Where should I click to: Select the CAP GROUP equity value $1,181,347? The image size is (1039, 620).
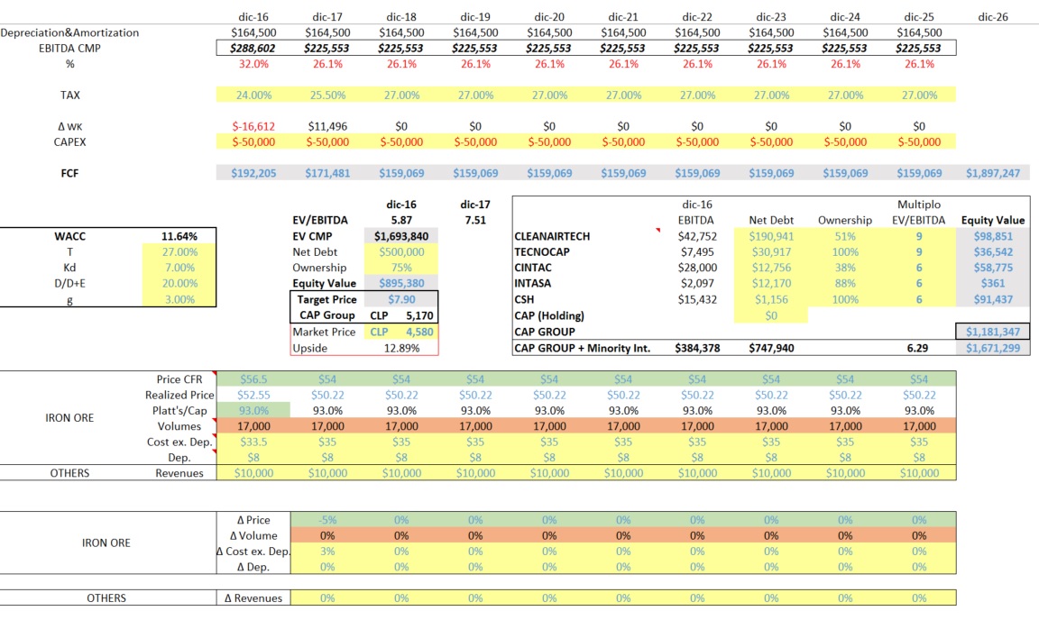click(x=992, y=332)
